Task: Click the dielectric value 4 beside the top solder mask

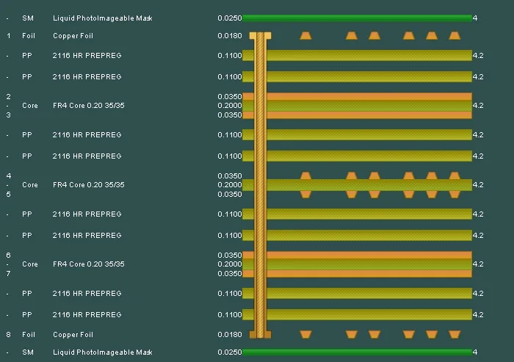Action: pyautogui.click(x=475, y=18)
